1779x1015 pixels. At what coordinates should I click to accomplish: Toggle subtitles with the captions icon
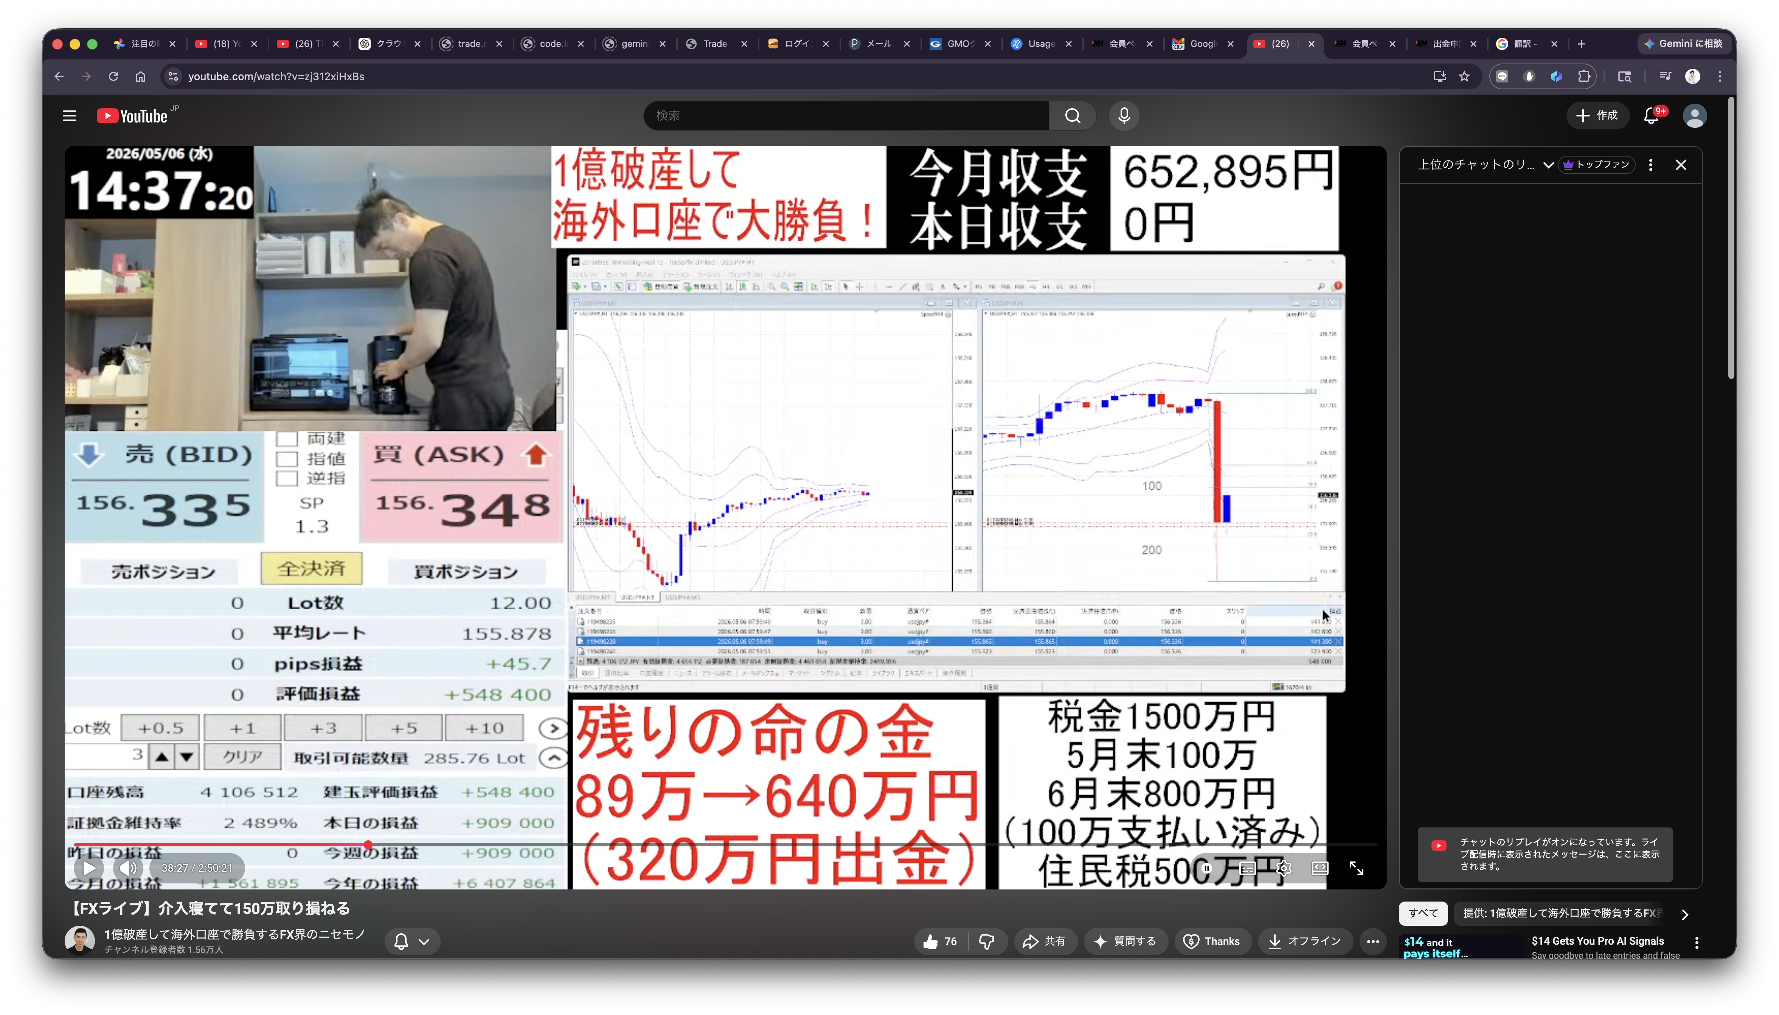1248,868
